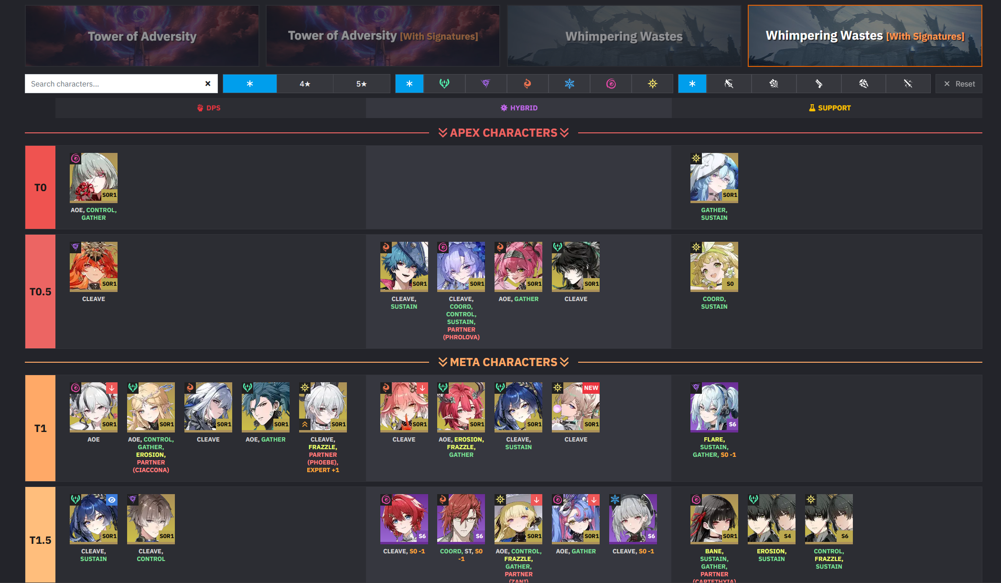This screenshot has width=1001, height=583.
Task: Collapse the META CHARACTERS section
Action: 504,362
